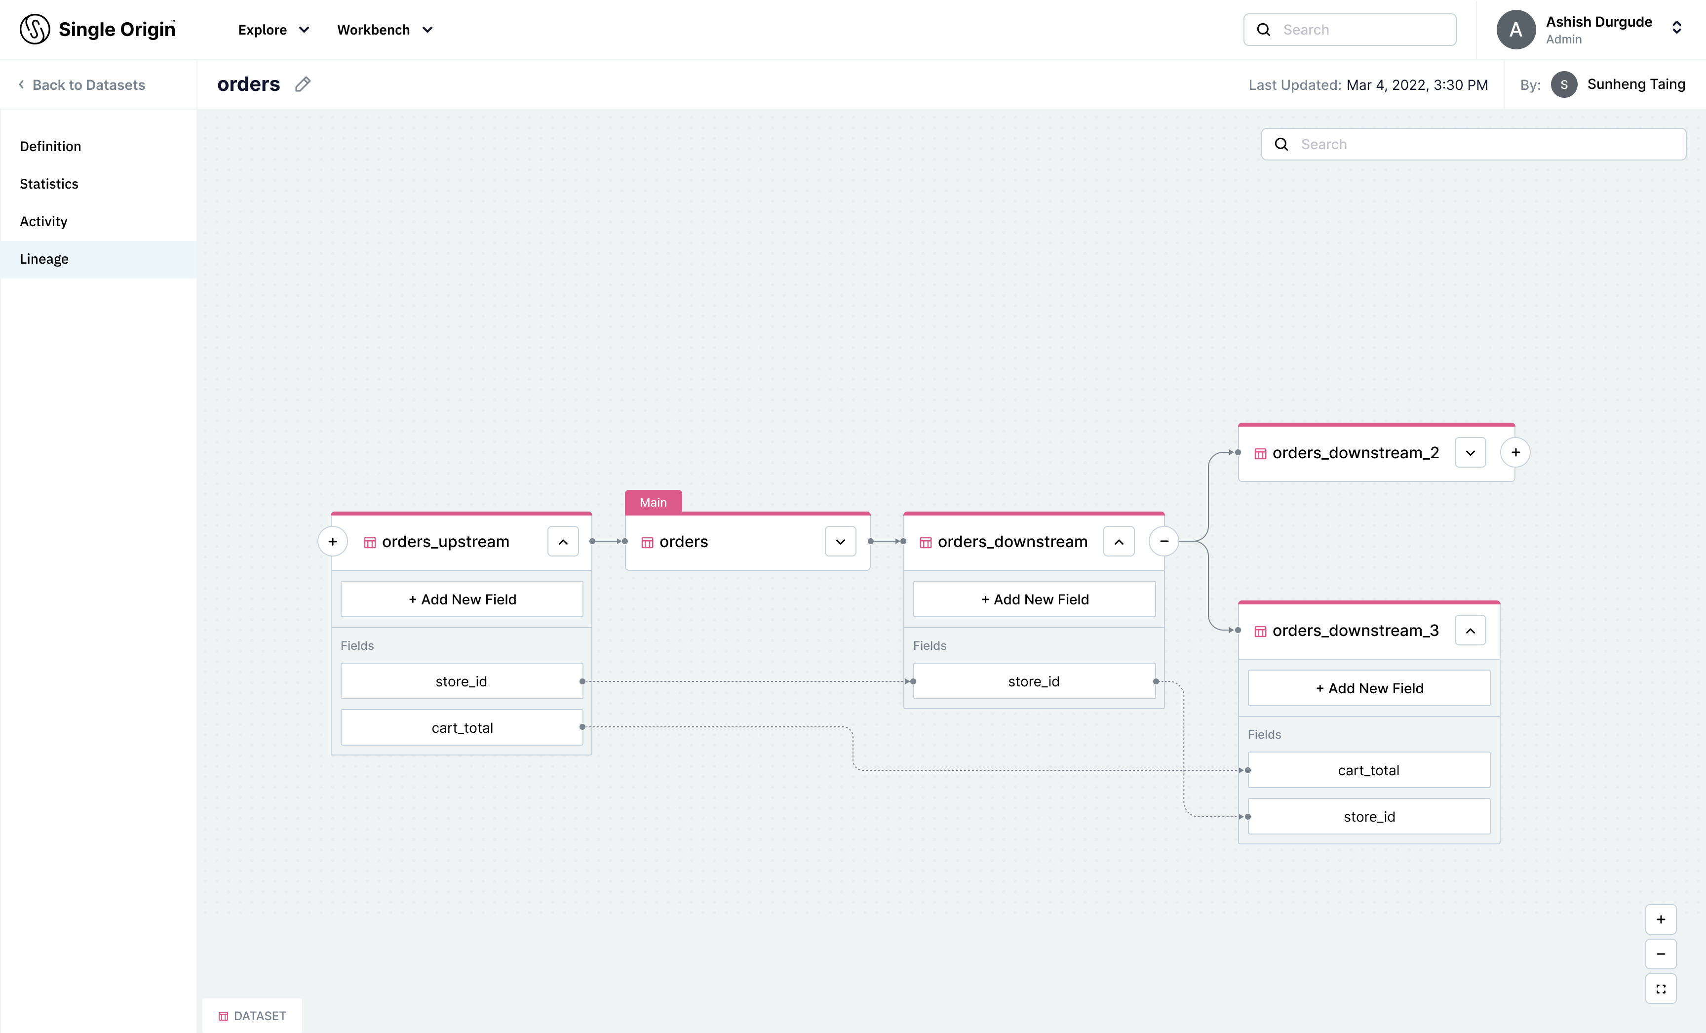1706x1033 pixels.
Task: Click the plus expand button left of orders_upstream
Action: 332,541
